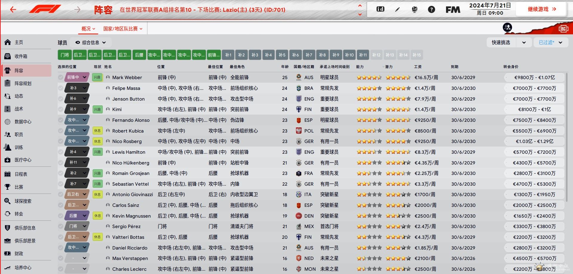This screenshot has height=274, width=573.
Task: Change Mark Webber 前锋中 position dropdown
Action: 77,77
